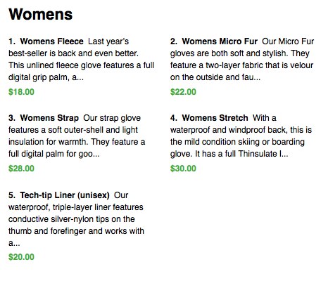Click list number 2 beside Womens Micro Fur
The width and height of the screenshot is (328, 288).
[174, 41]
